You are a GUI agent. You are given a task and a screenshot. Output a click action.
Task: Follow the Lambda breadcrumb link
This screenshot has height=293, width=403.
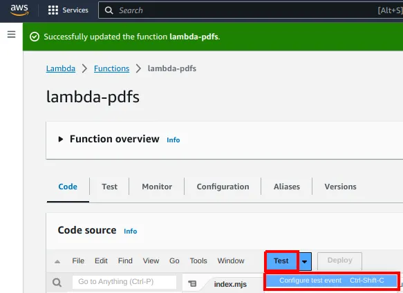point(61,68)
